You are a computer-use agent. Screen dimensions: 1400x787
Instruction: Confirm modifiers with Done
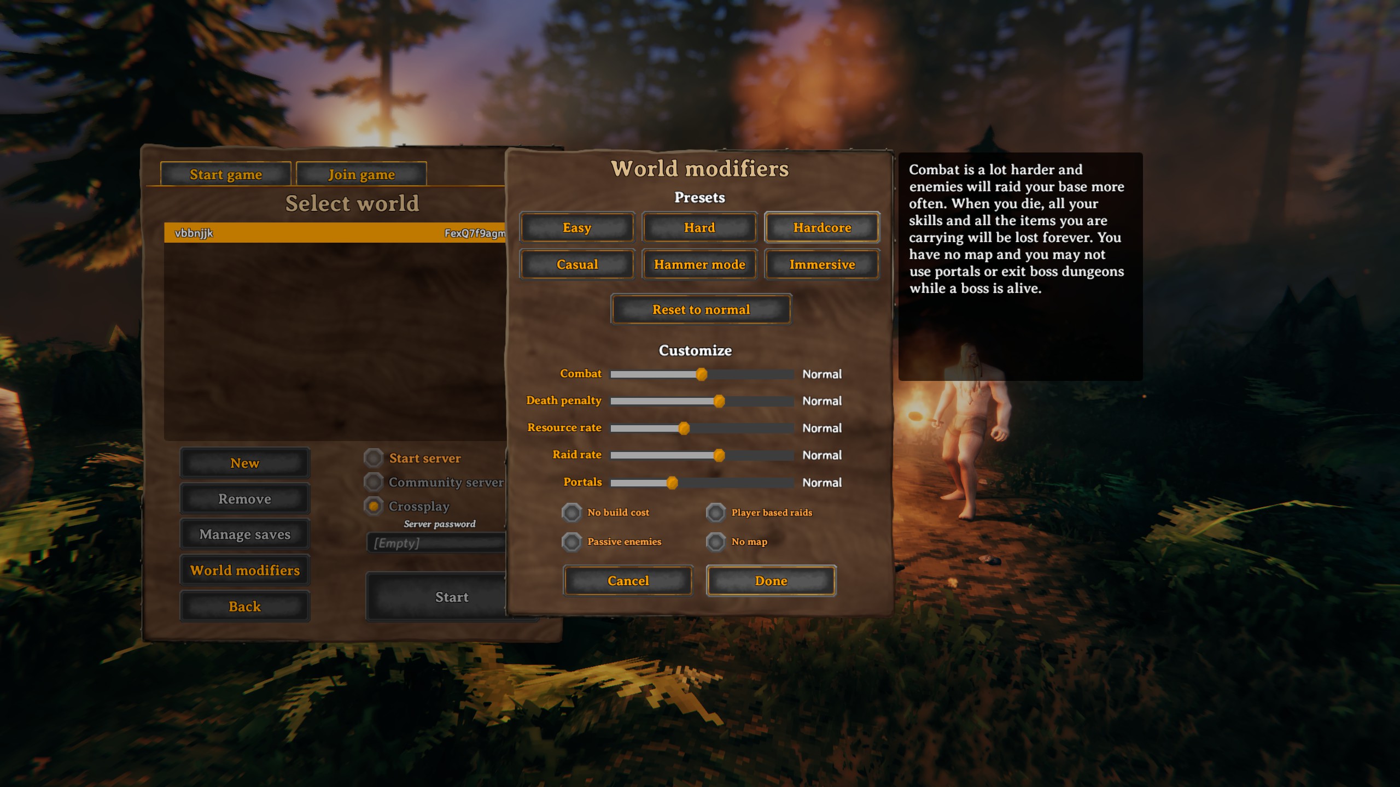tap(771, 581)
